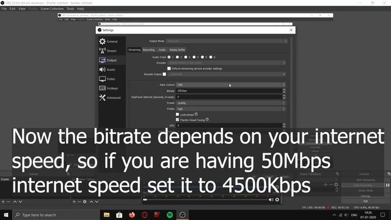The height and width of the screenshot is (220, 391).
Task: Enable the Look-ahead checkbox
Action: [178, 114]
